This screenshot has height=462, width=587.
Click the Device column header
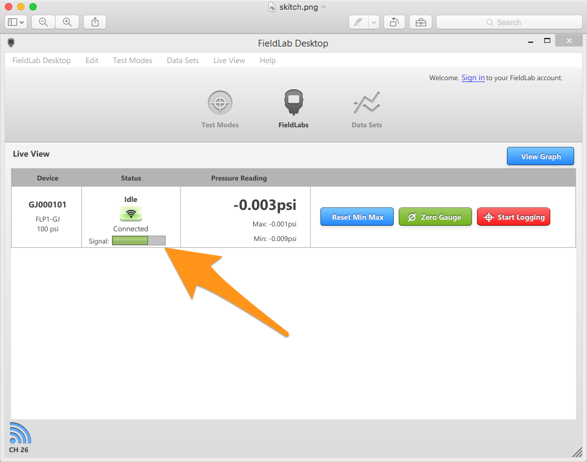pos(48,178)
